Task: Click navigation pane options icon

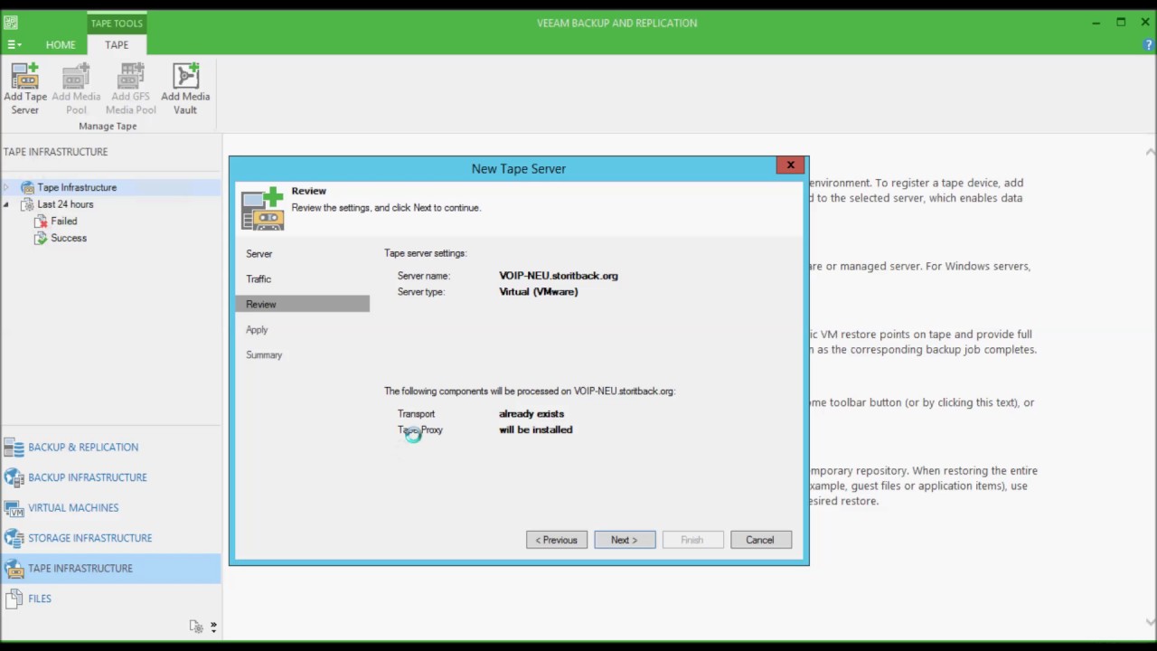Action: [195, 626]
